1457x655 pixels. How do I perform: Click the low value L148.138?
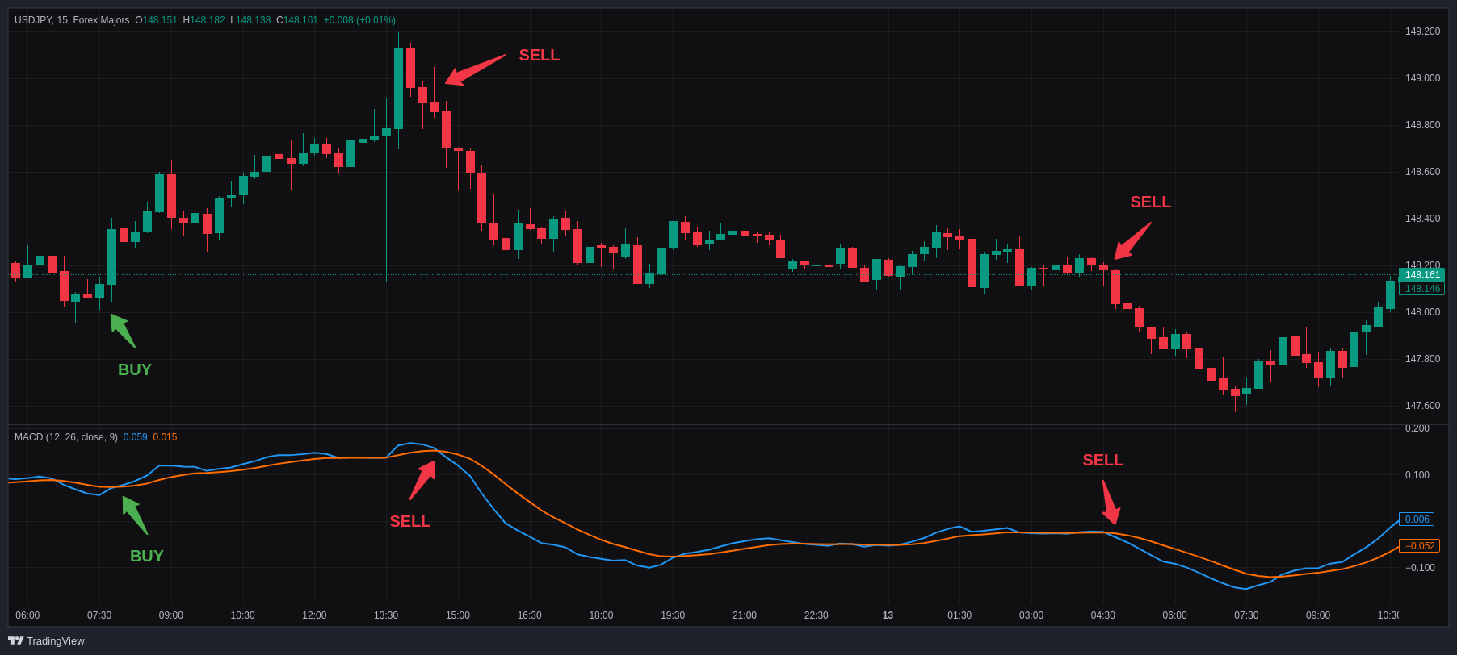tap(250, 20)
